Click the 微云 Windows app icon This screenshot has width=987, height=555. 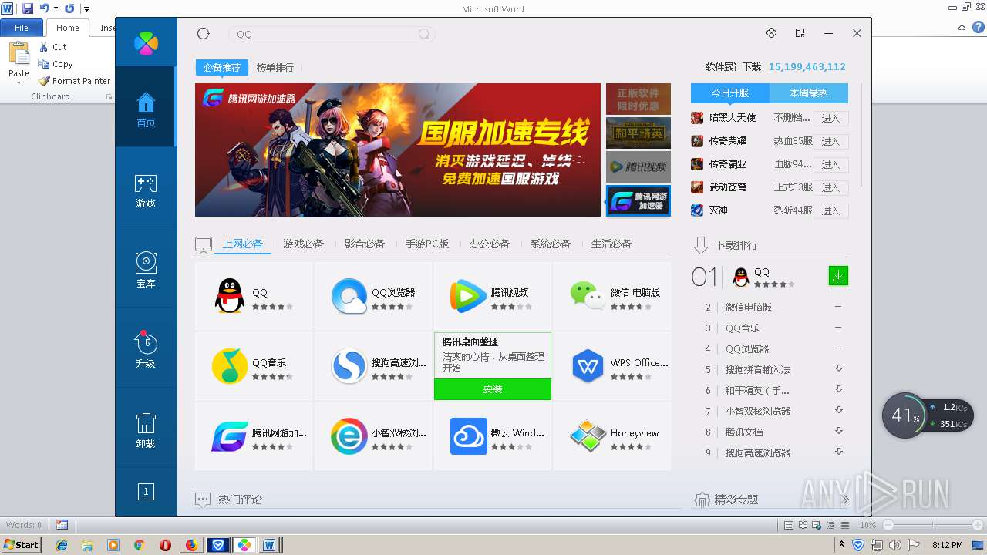468,436
